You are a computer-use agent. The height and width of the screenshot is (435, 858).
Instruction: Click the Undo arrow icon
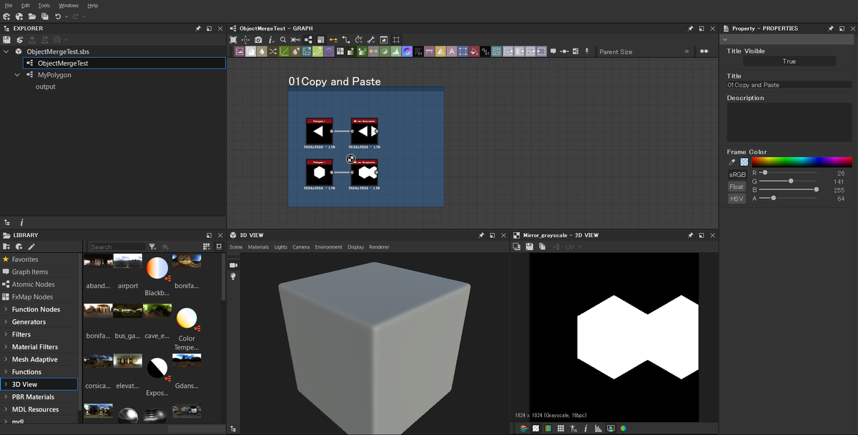tap(58, 16)
